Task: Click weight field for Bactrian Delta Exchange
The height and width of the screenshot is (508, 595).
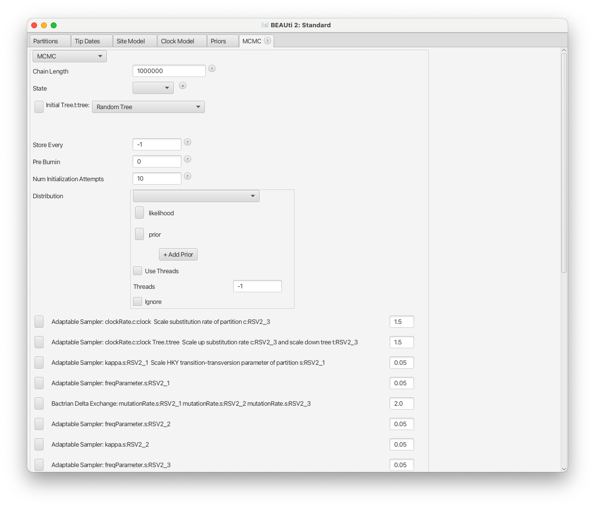Action: pyautogui.click(x=402, y=403)
